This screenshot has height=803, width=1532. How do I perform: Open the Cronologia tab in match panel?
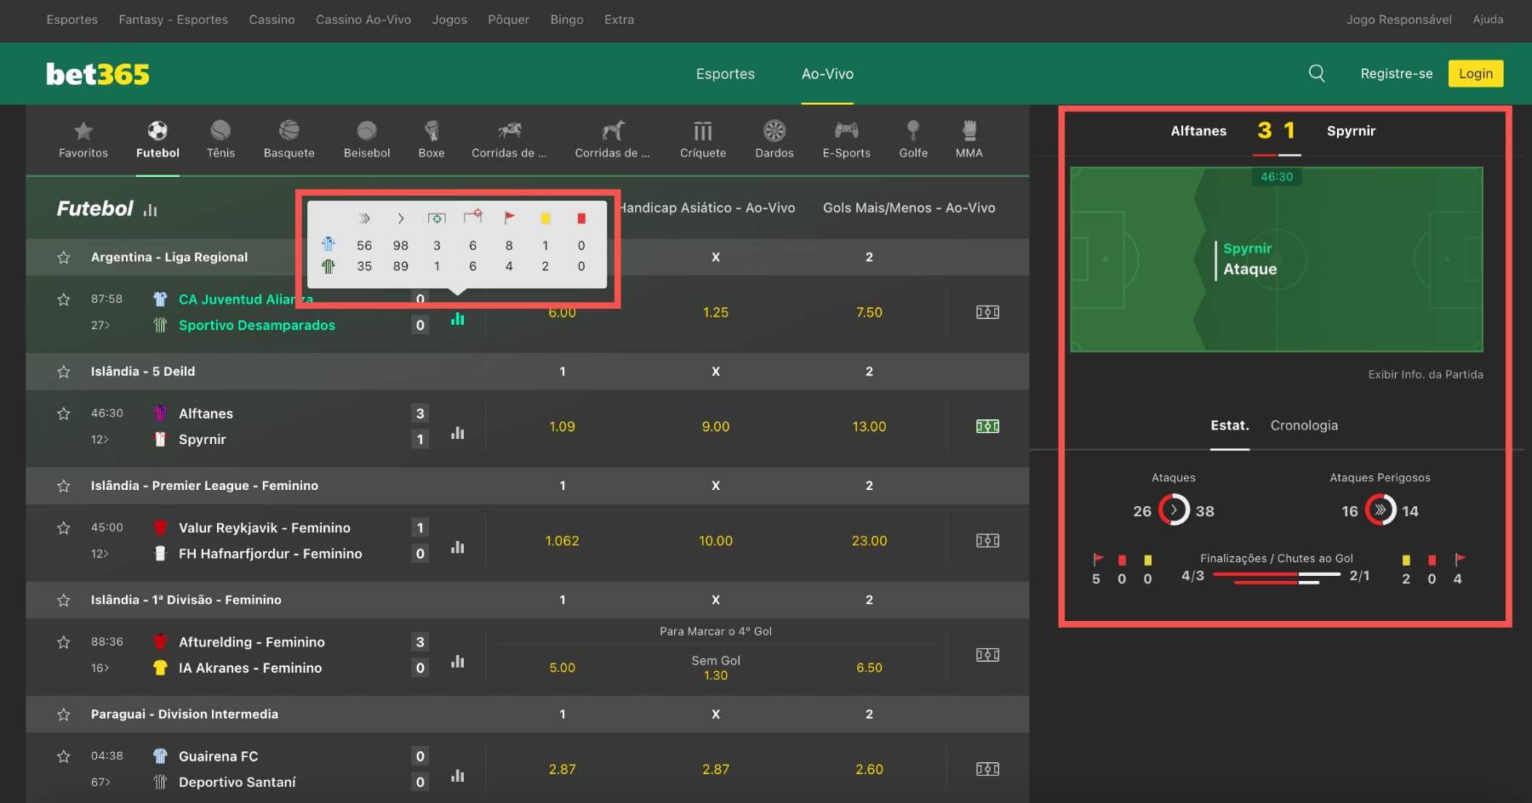coord(1304,425)
